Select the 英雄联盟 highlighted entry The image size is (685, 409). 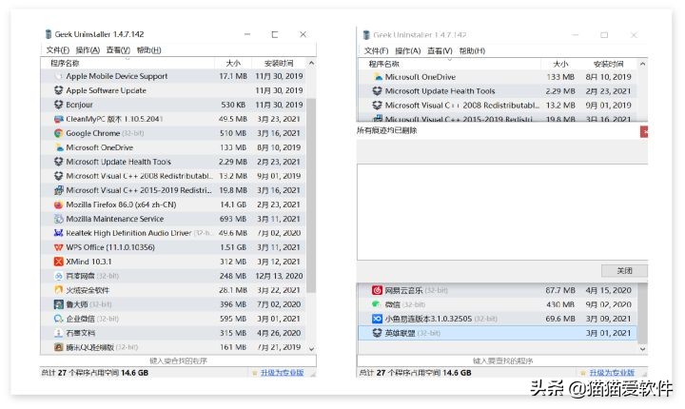click(x=419, y=333)
